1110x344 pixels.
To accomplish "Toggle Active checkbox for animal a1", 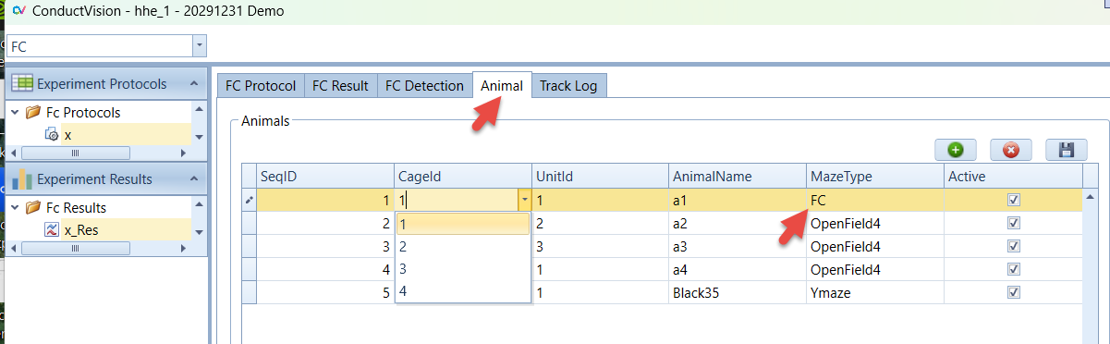I will click(1014, 200).
